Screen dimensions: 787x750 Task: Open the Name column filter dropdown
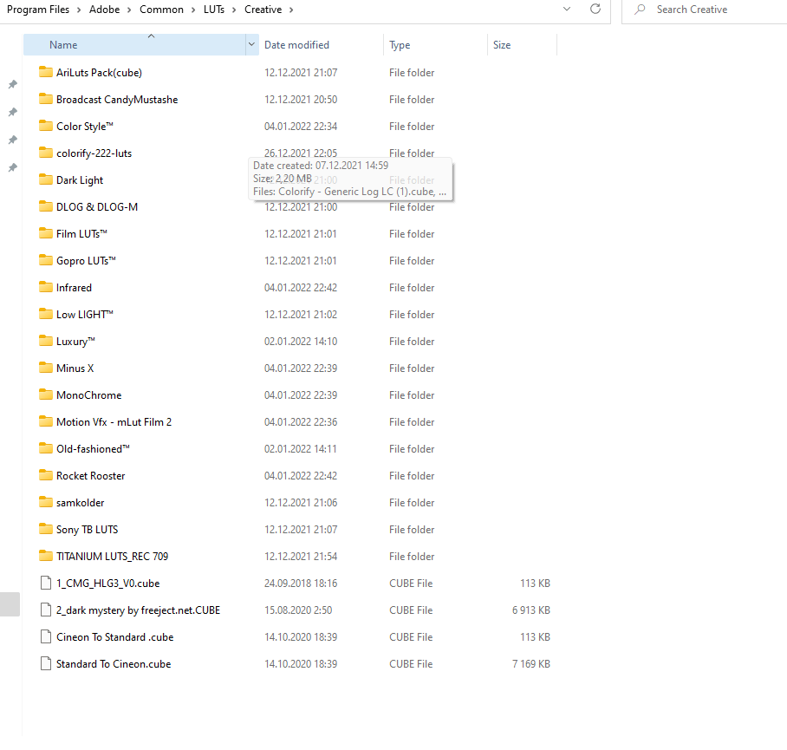251,45
